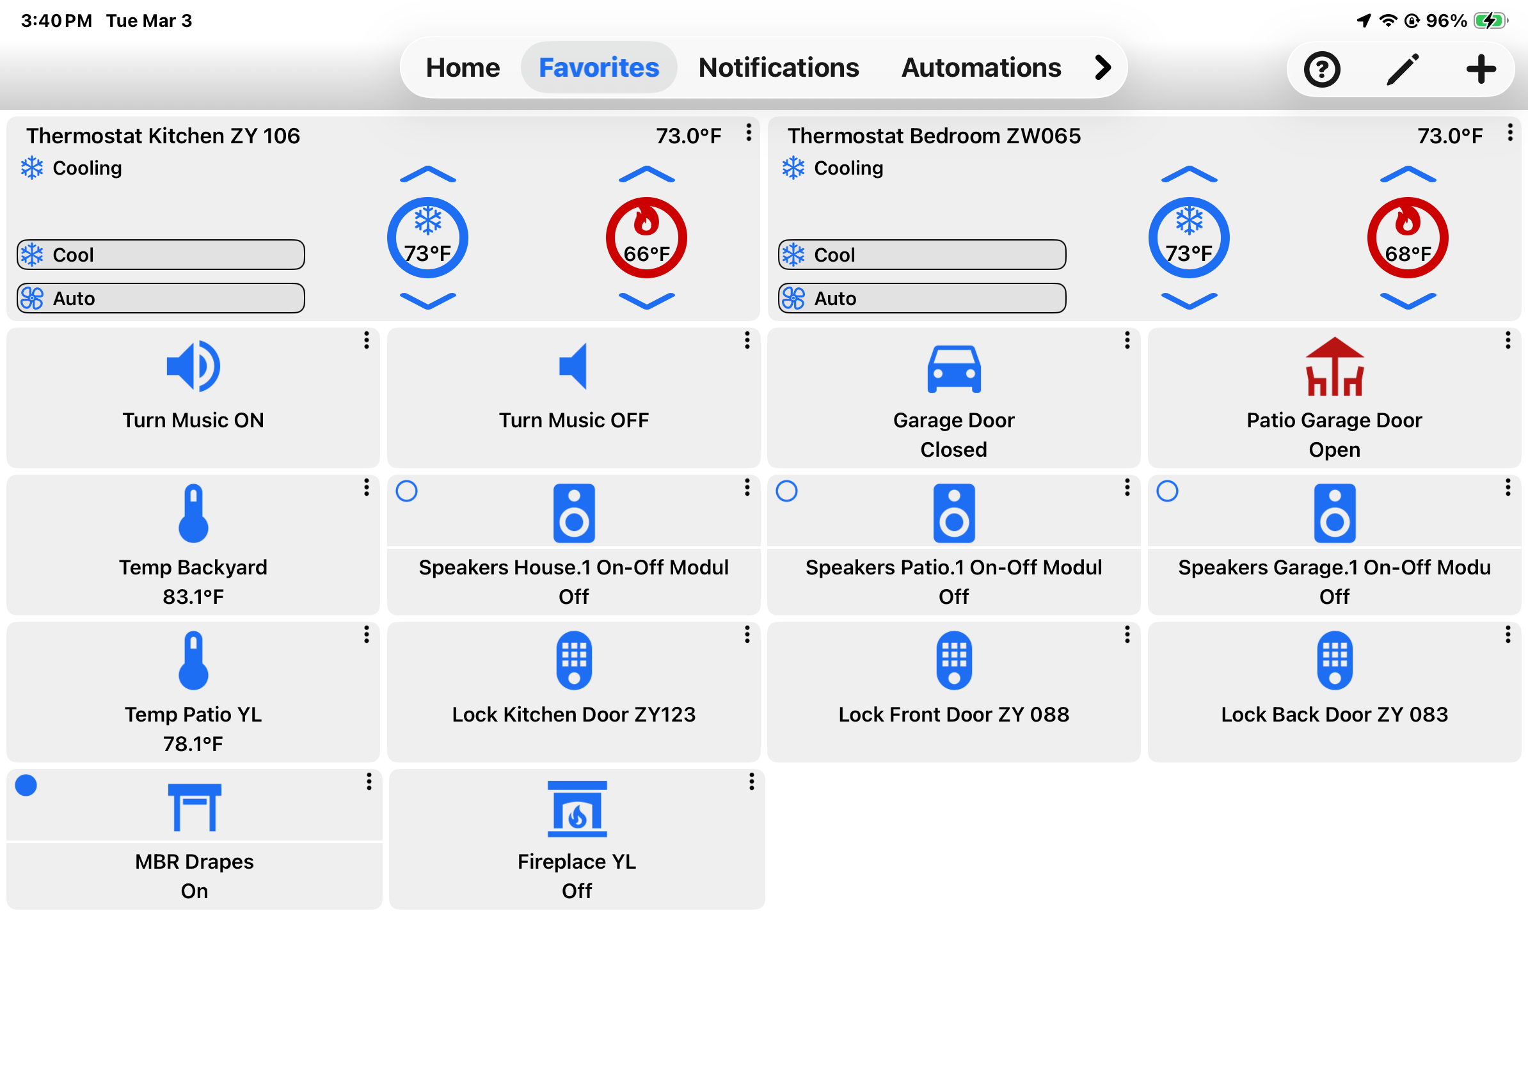Screen dimensions: 1528x1067
Task: Tap the Lock Kitchen Door ZY123 keypad icon
Action: tap(574, 660)
